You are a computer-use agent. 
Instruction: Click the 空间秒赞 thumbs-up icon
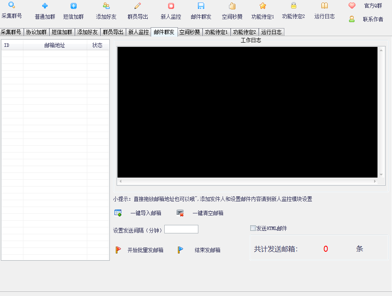click(232, 6)
